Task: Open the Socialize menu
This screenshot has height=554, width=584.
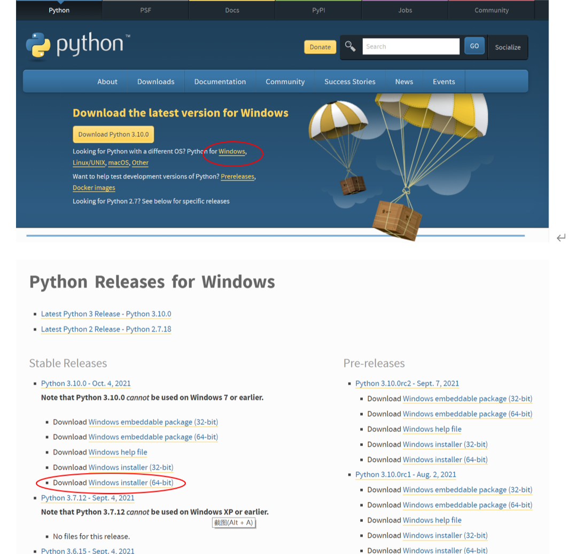Action: tap(508, 48)
